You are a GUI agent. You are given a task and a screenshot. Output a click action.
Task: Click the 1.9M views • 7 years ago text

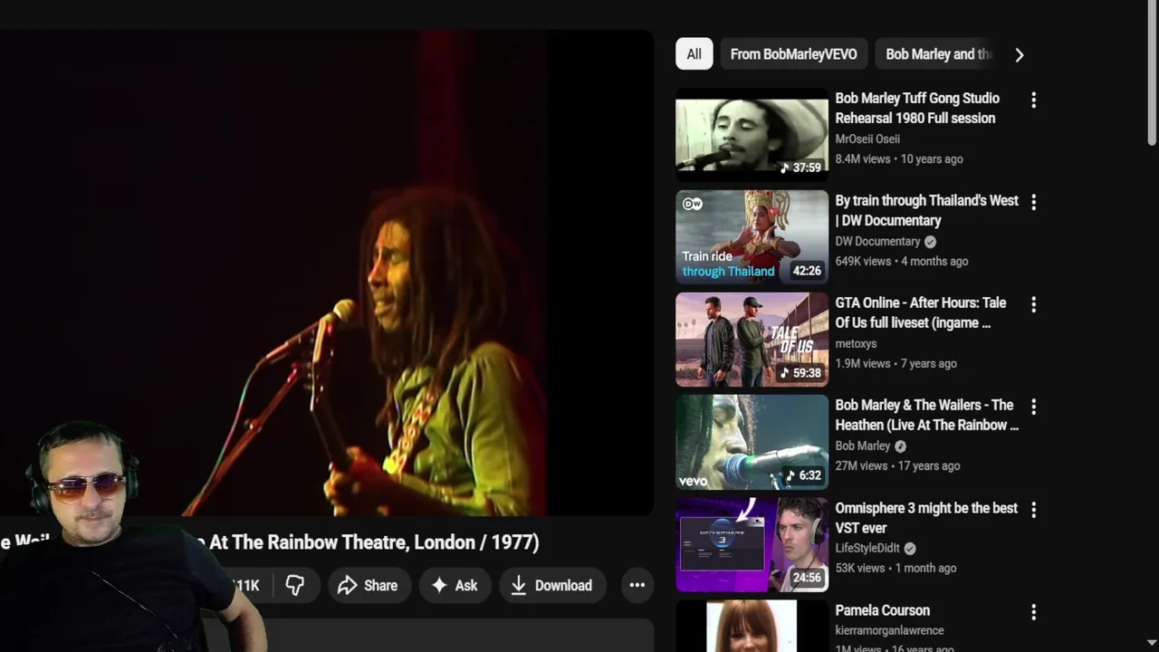(896, 363)
